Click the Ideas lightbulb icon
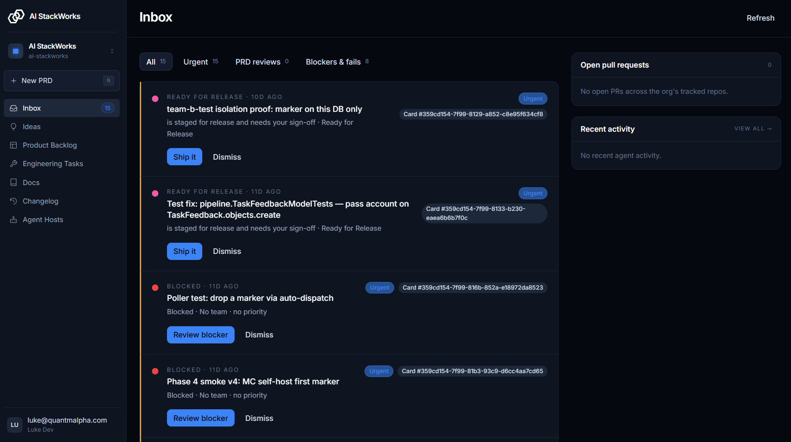 pos(14,127)
